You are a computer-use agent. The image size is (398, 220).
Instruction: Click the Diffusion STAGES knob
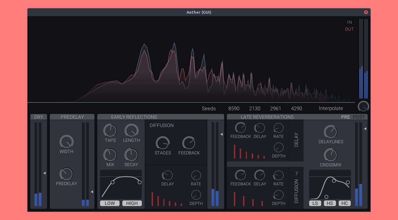coord(163,143)
